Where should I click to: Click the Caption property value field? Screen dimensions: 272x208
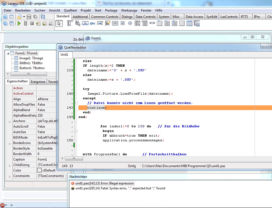(47, 159)
